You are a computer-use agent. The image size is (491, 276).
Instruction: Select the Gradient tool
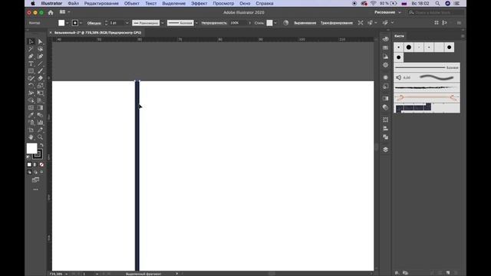click(40, 107)
